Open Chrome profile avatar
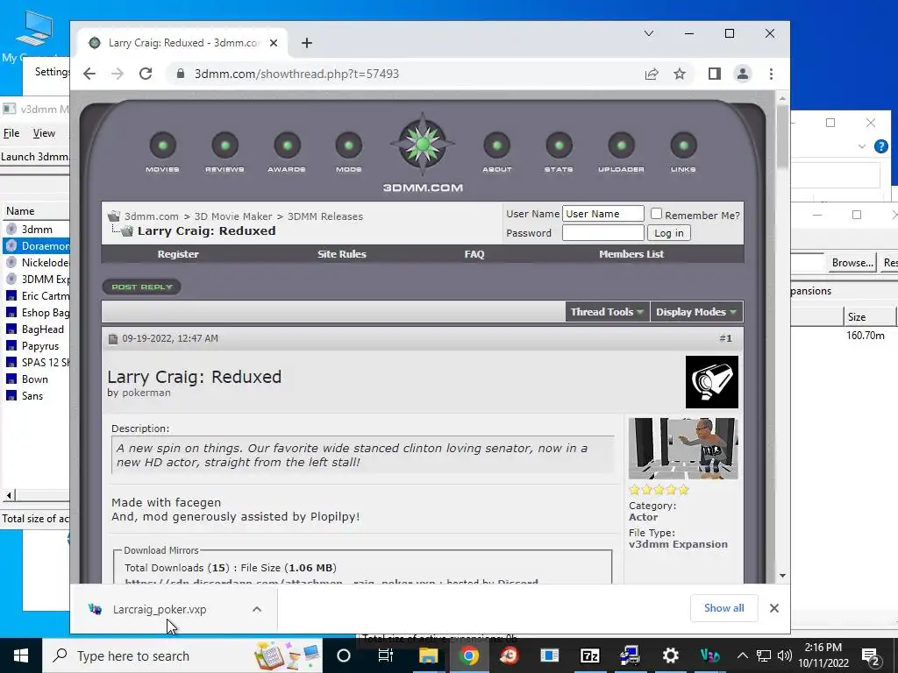The height and width of the screenshot is (673, 898). point(743,74)
